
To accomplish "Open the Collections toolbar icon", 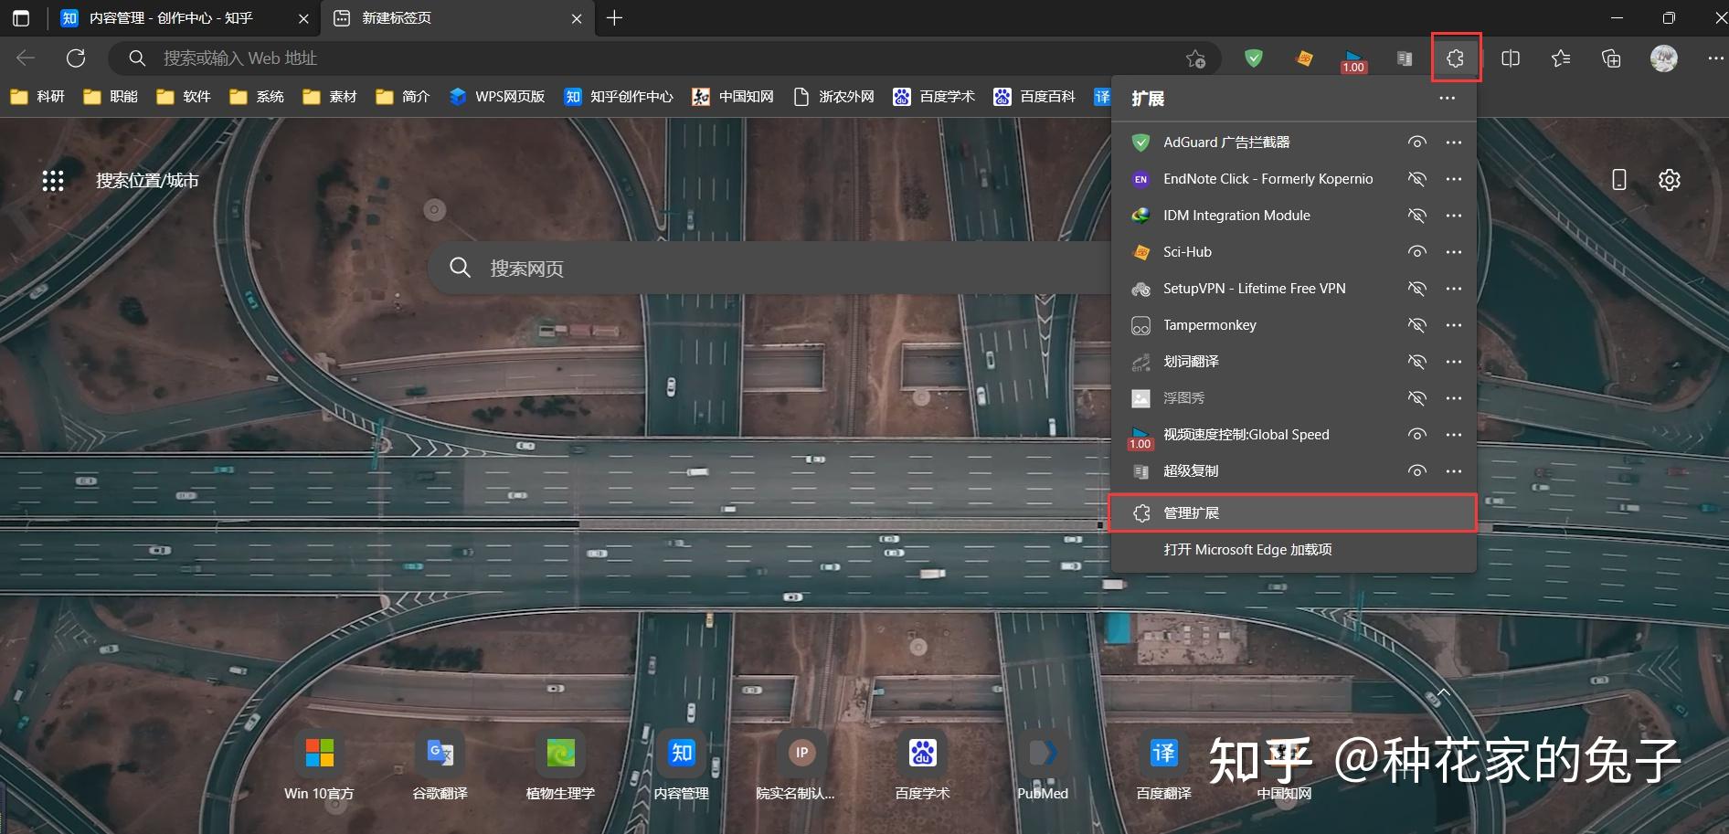I will tap(1611, 58).
